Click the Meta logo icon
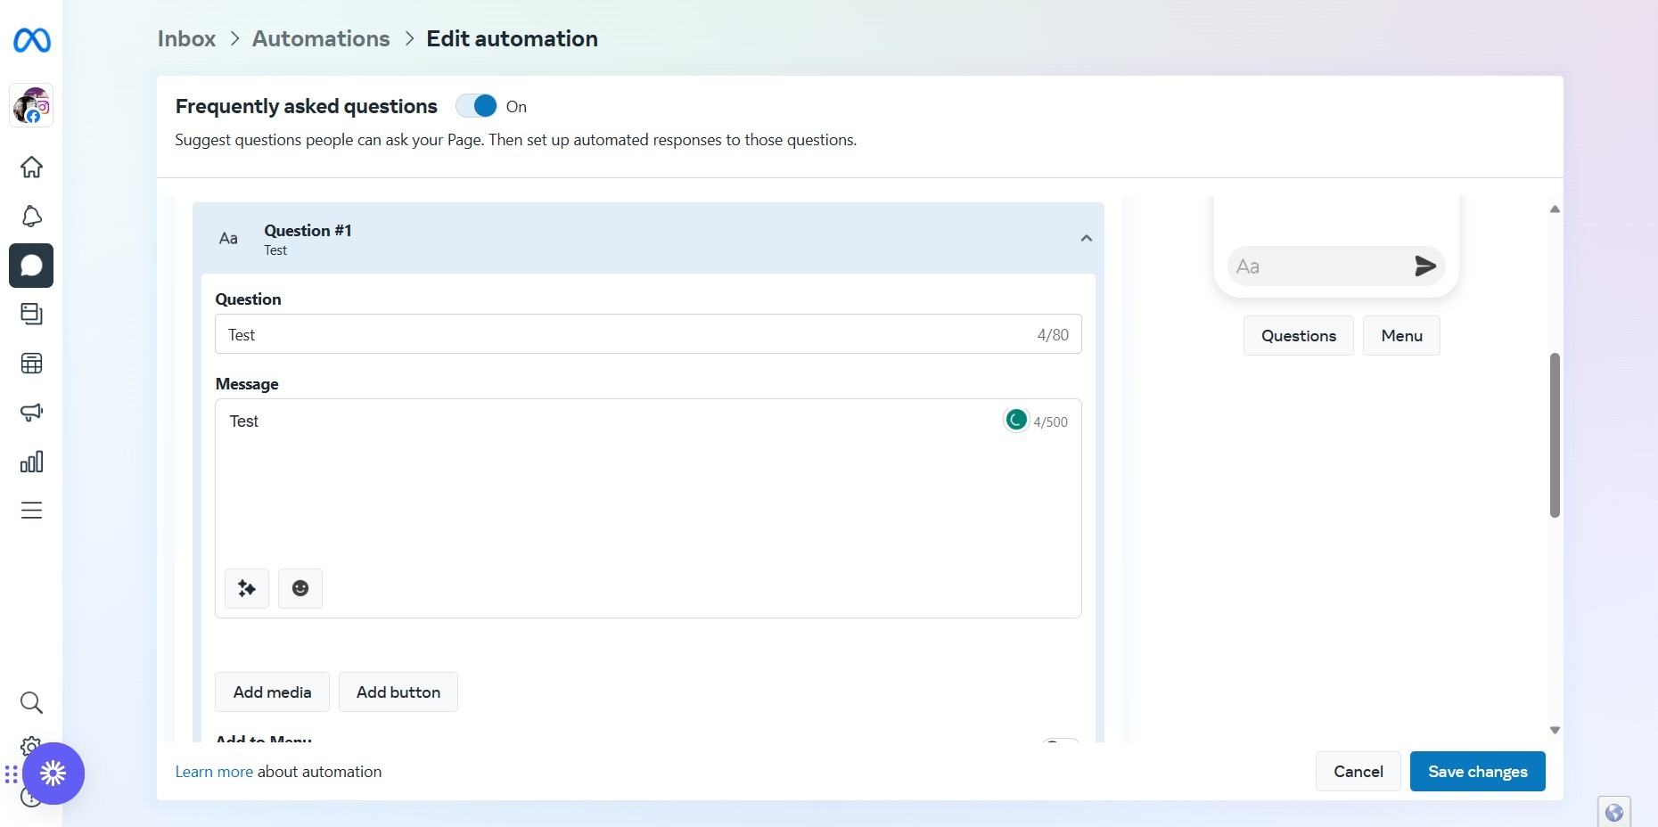 32,41
